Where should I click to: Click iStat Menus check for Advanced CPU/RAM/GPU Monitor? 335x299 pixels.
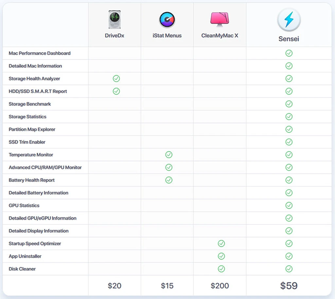pyautogui.click(x=169, y=167)
